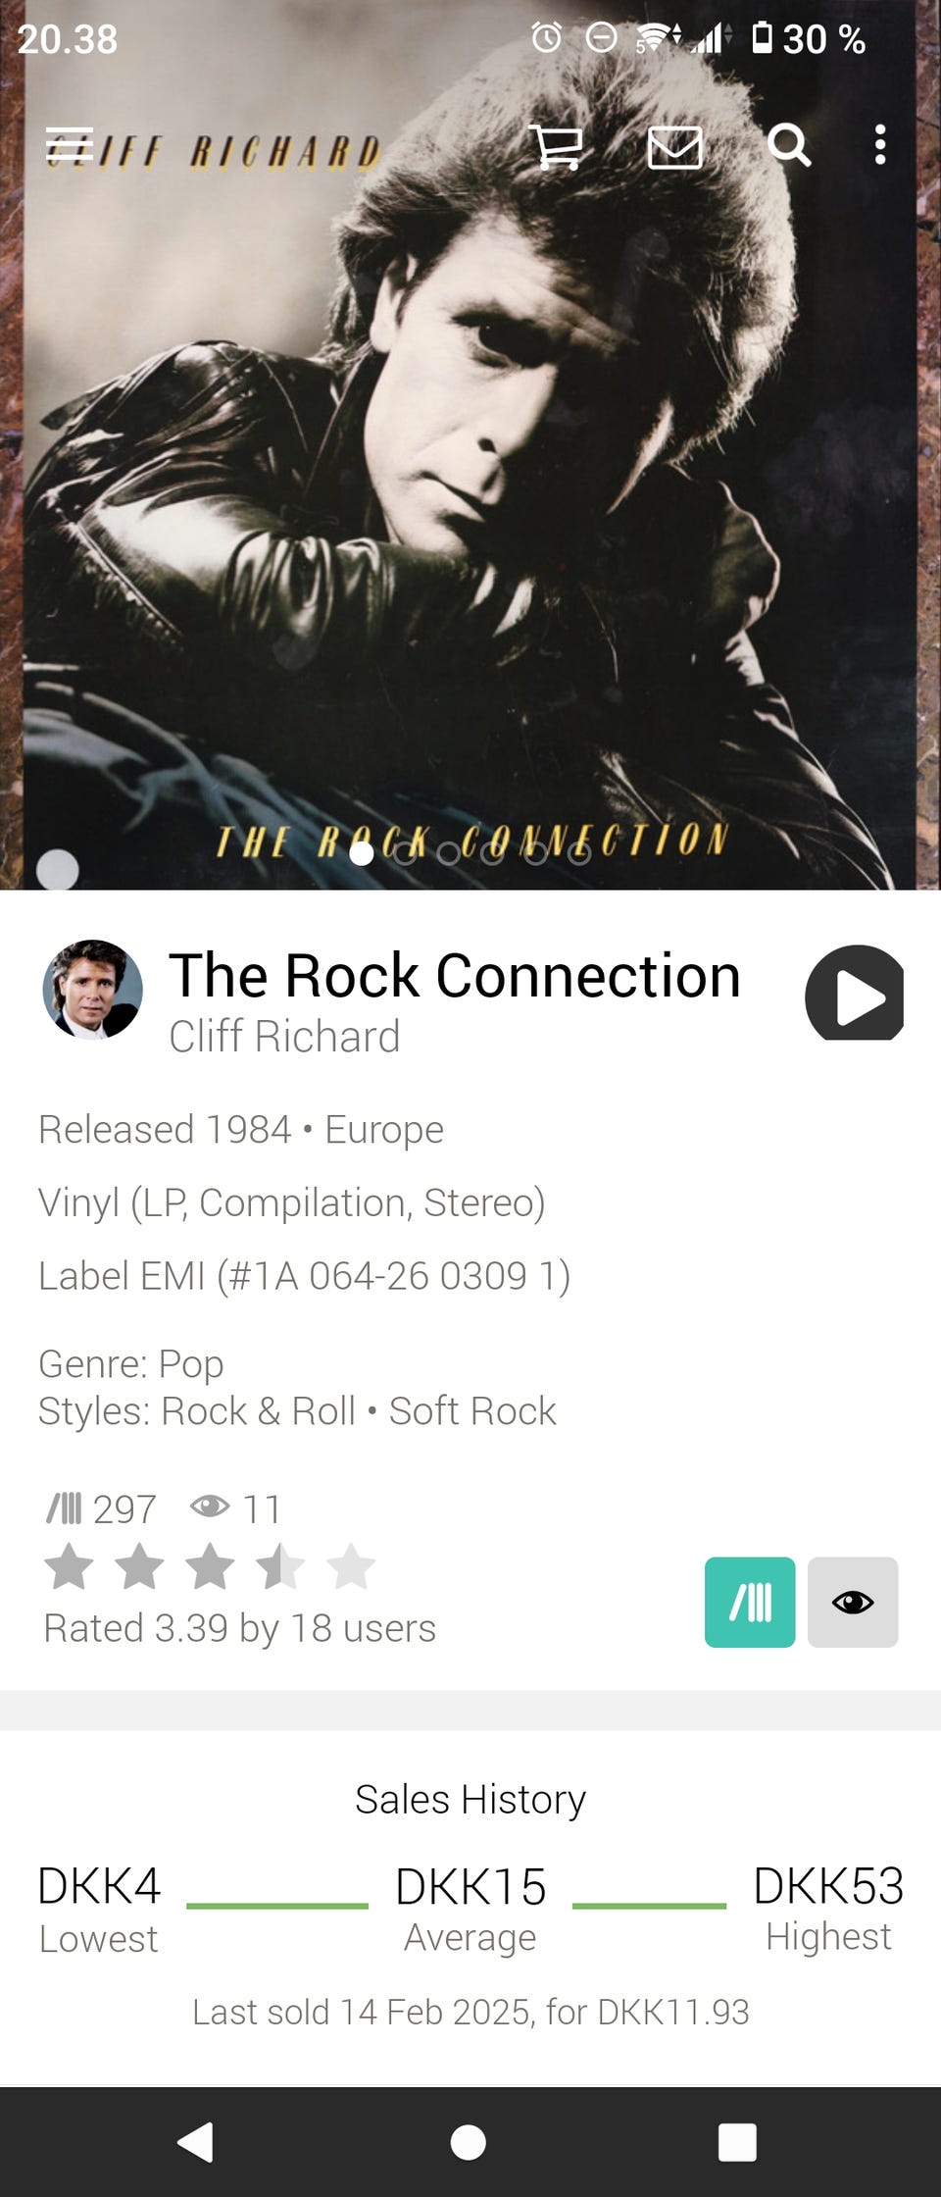Tap the Label EMI catalog line
The image size is (941, 2197).
[x=304, y=1276]
